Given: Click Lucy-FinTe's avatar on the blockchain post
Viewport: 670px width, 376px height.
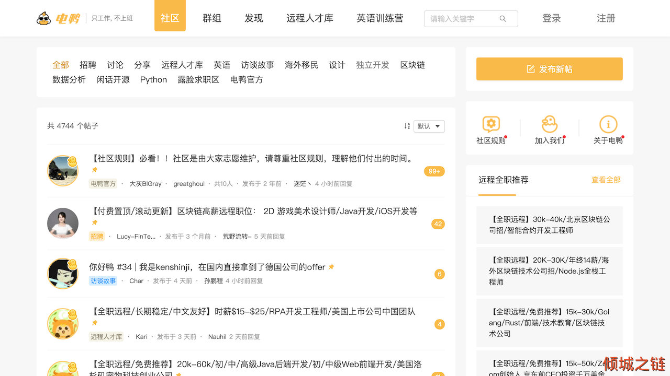Looking at the screenshot, I should click(x=63, y=223).
